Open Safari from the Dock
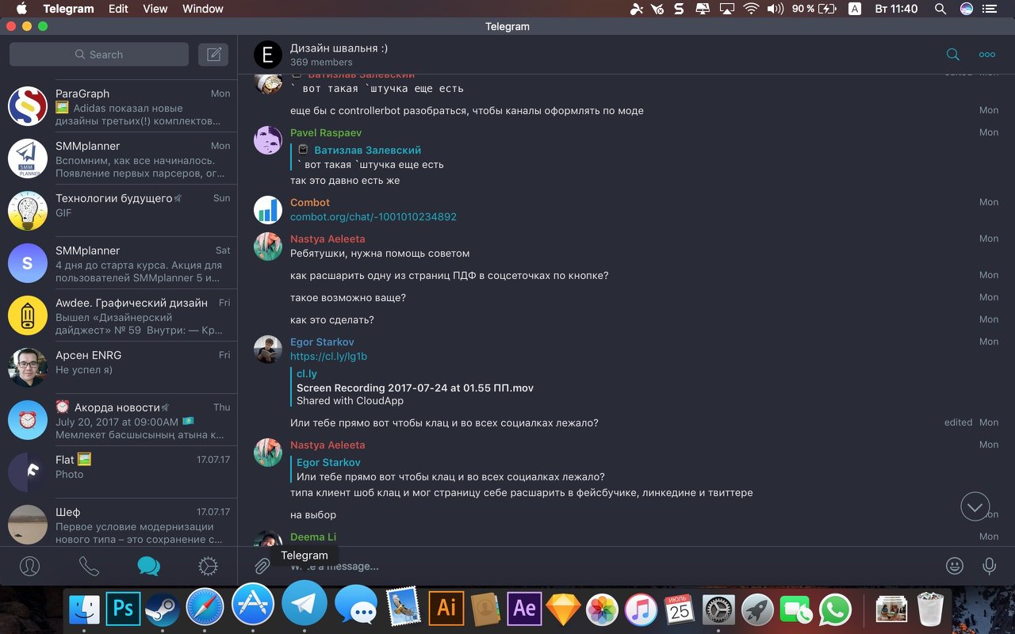Viewport: 1015px width, 634px height. point(205,609)
